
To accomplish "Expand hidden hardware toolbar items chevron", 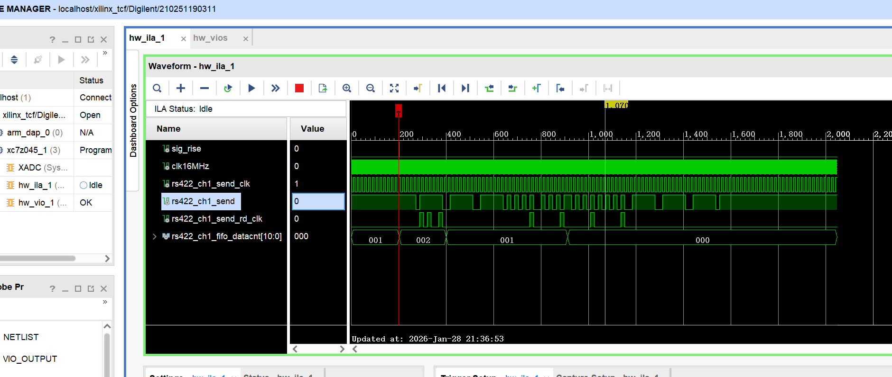I will (105, 53).
